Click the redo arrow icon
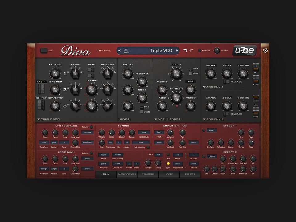The width and height of the screenshot is (296, 222). tap(191, 50)
